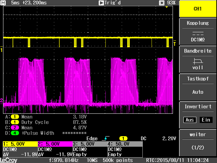The height and width of the screenshot is (163, 217).
Task: Click the rising Edge trigger slope icon
Action: pos(105,138)
